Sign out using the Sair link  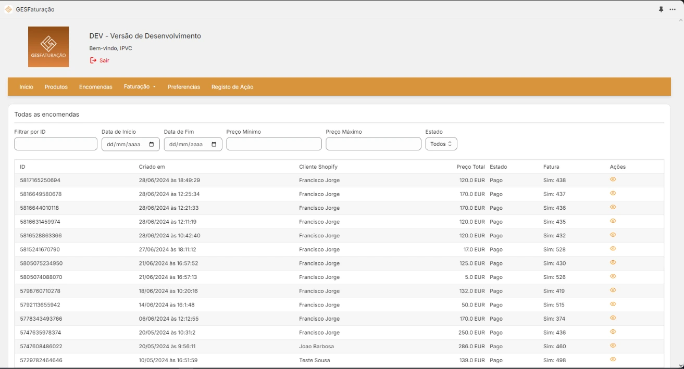[x=100, y=61]
